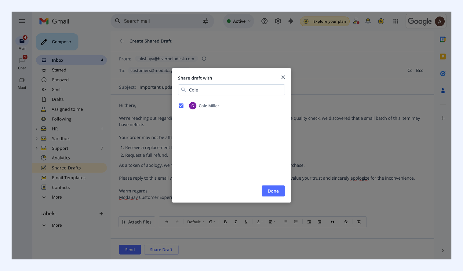The height and width of the screenshot is (271, 463).
Task: Insert a blockquote in the draft
Action: tap(333, 222)
